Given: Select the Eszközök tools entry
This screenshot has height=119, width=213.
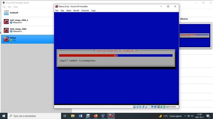Looking at the screenshot, I should tap(28, 13).
